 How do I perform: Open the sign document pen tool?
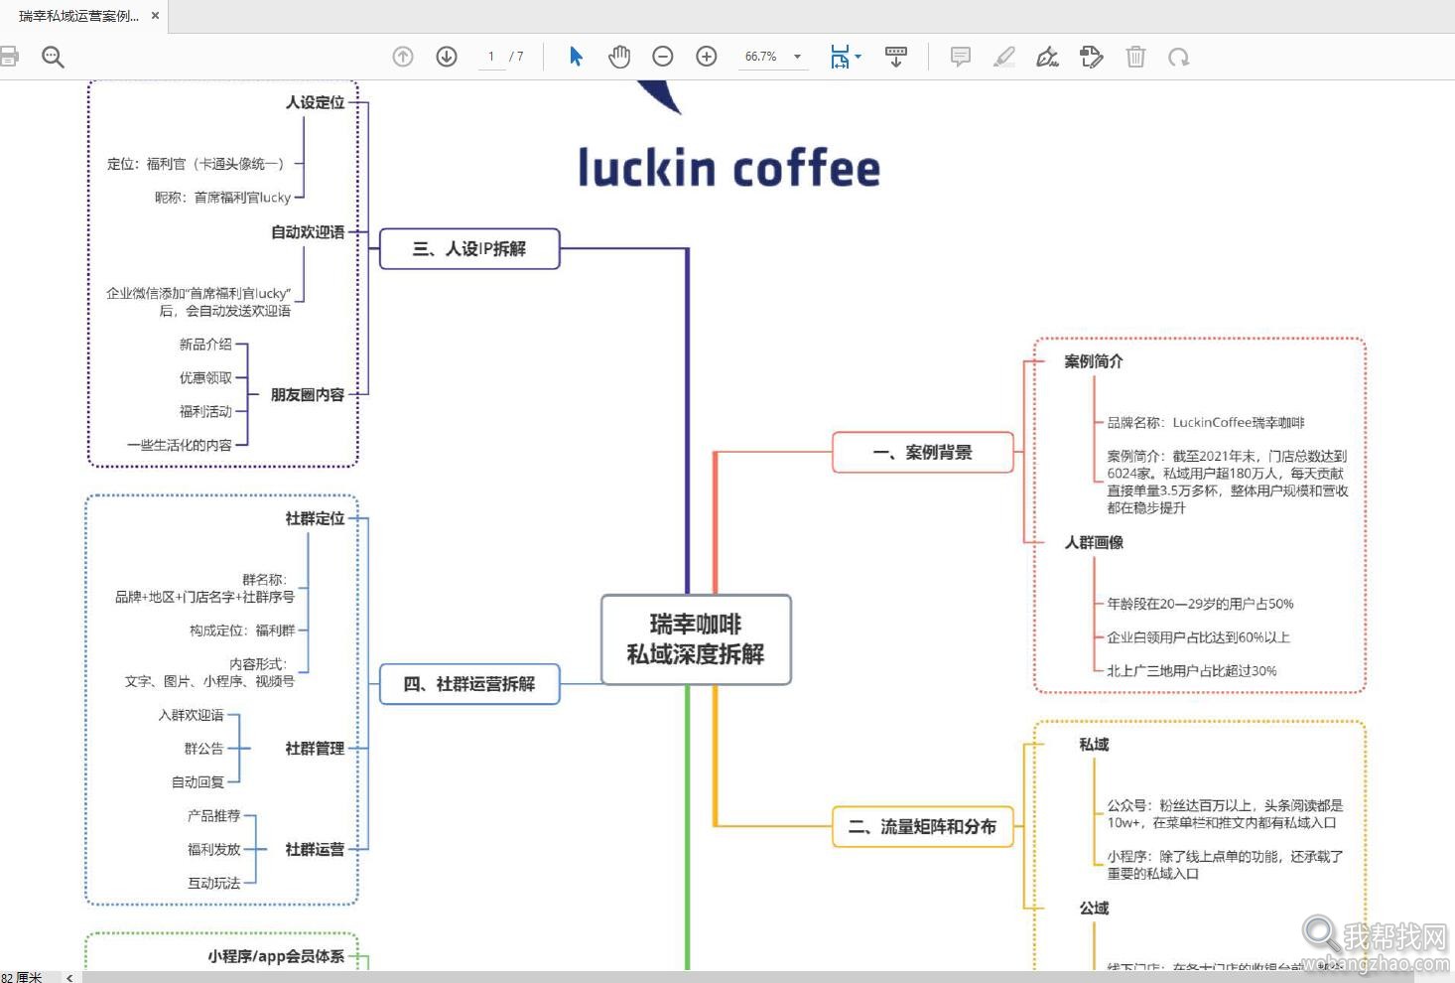click(1047, 57)
